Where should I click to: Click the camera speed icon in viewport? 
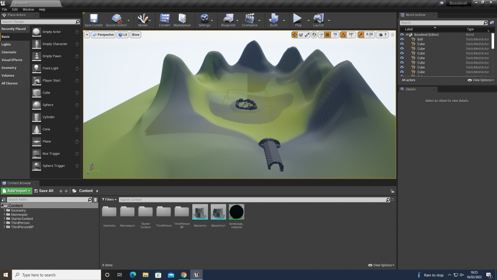(x=381, y=35)
